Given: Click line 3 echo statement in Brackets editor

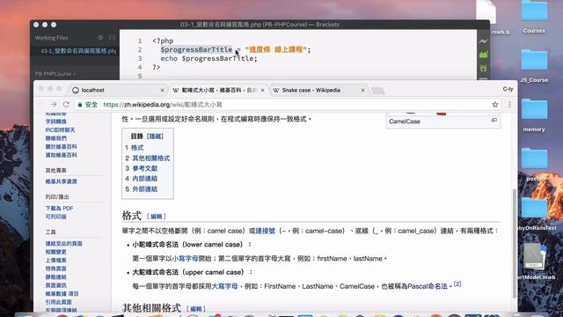Looking at the screenshot, I should pyautogui.click(x=209, y=58).
